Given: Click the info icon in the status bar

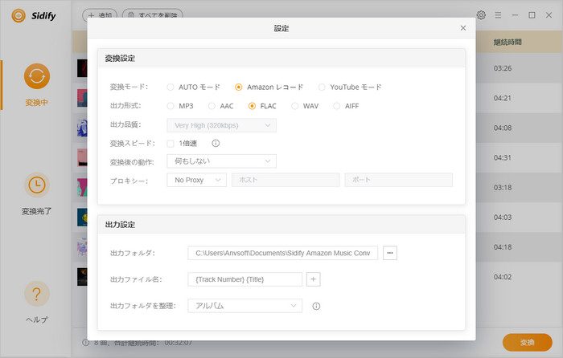Looking at the screenshot, I should click(85, 342).
